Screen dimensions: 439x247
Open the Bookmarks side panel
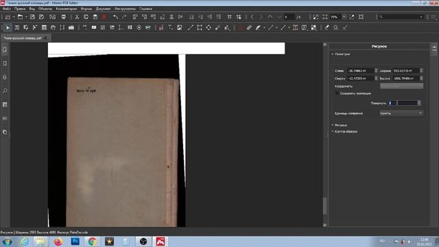5,64
